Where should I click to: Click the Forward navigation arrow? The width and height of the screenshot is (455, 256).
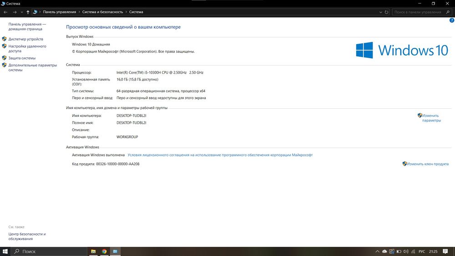click(15, 12)
